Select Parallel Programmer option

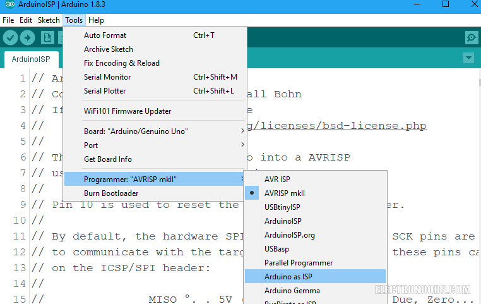click(x=315, y=263)
